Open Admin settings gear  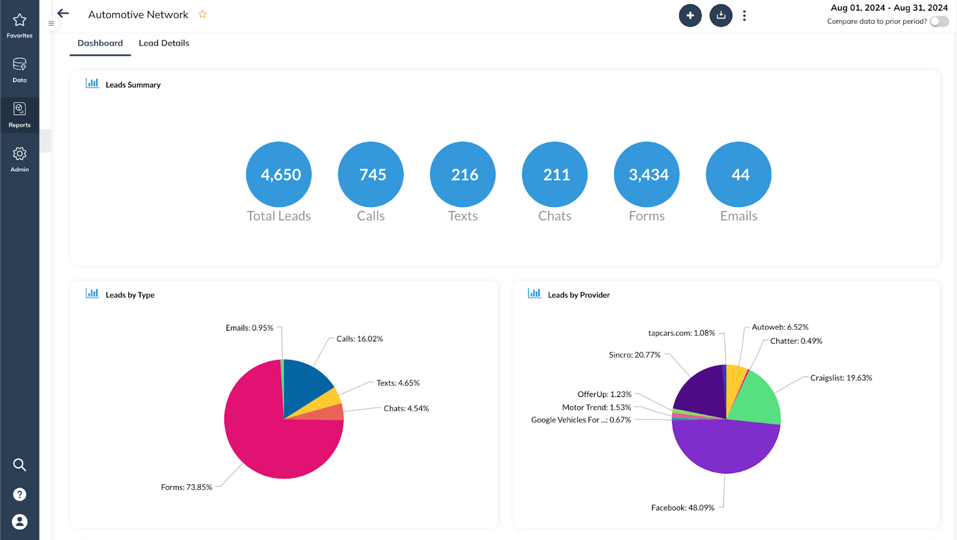click(x=20, y=159)
